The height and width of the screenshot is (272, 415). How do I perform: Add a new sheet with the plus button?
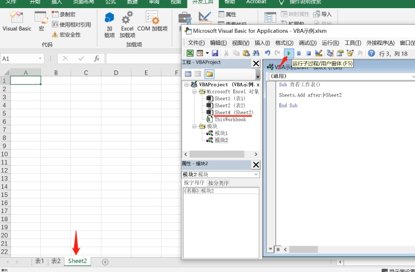(x=105, y=262)
